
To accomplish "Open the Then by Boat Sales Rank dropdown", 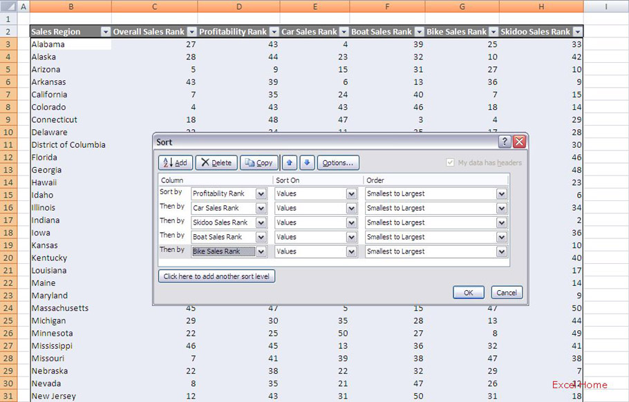I will coord(261,236).
